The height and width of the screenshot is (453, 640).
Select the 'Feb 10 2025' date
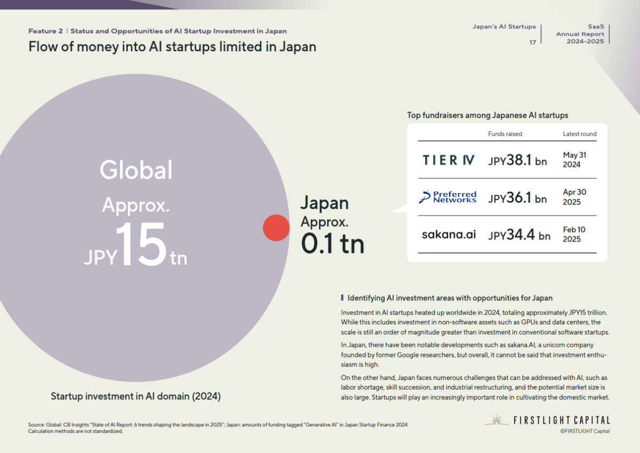[x=574, y=234]
